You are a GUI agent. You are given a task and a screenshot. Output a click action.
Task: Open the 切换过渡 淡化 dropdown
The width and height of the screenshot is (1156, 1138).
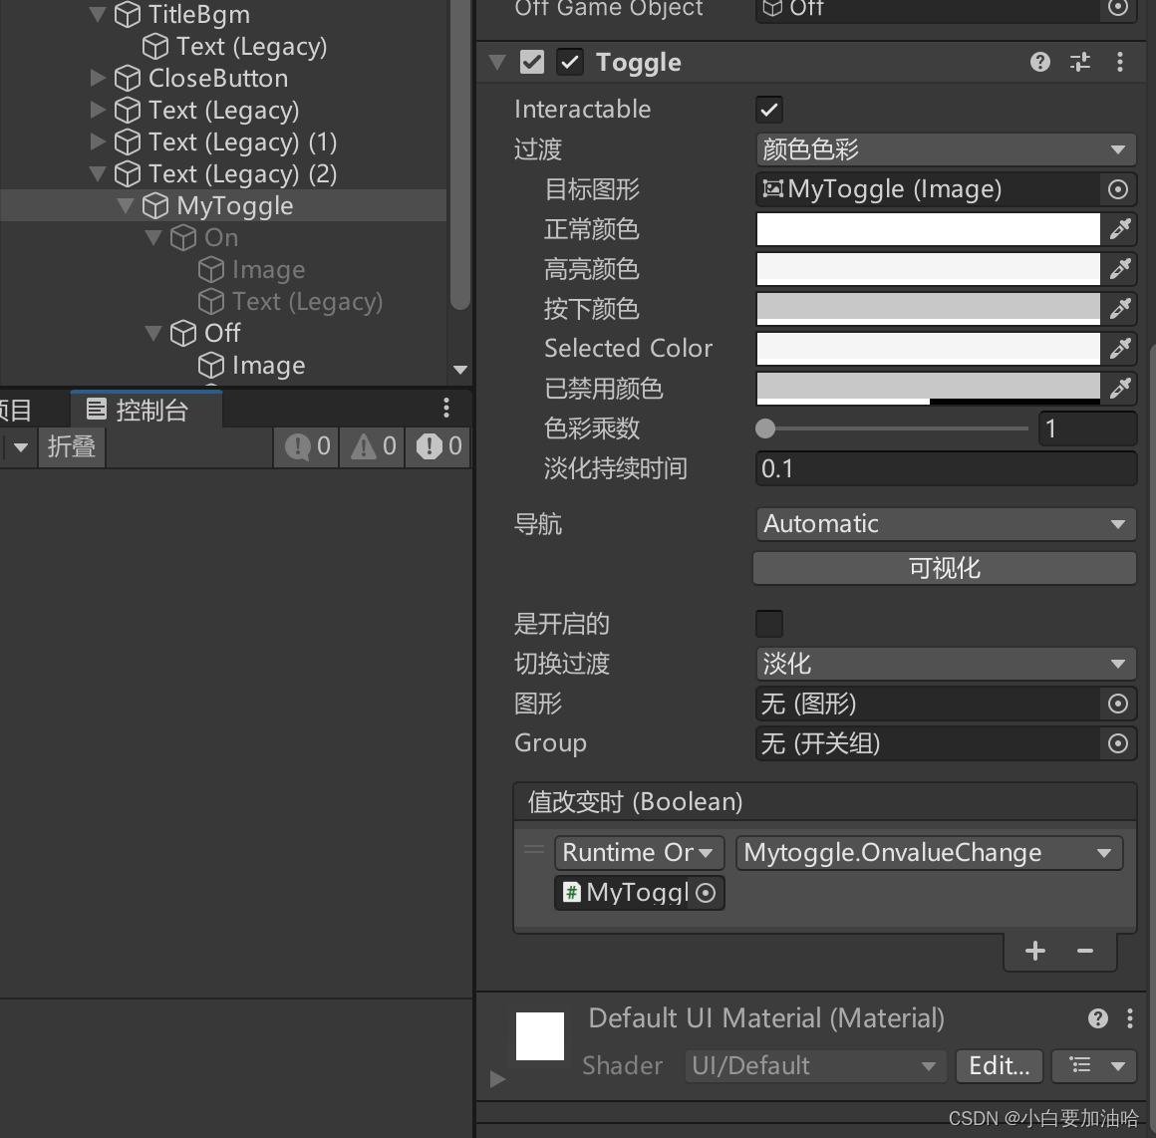944,664
